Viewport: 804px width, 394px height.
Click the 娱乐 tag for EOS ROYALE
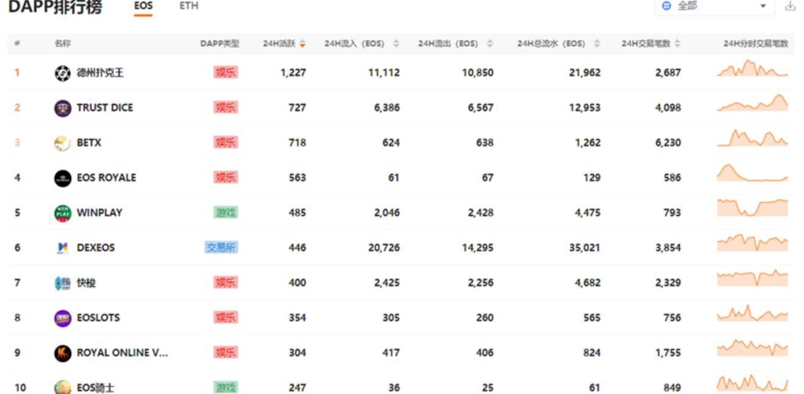coord(226,177)
